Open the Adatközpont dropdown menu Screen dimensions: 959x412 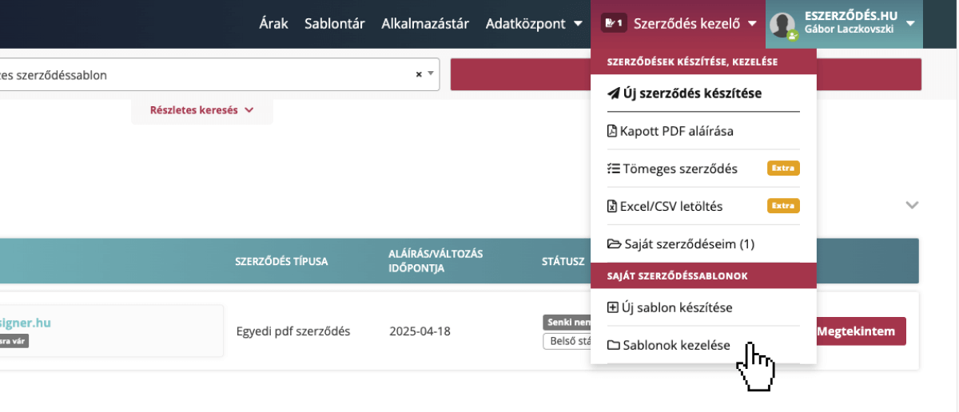click(x=534, y=24)
